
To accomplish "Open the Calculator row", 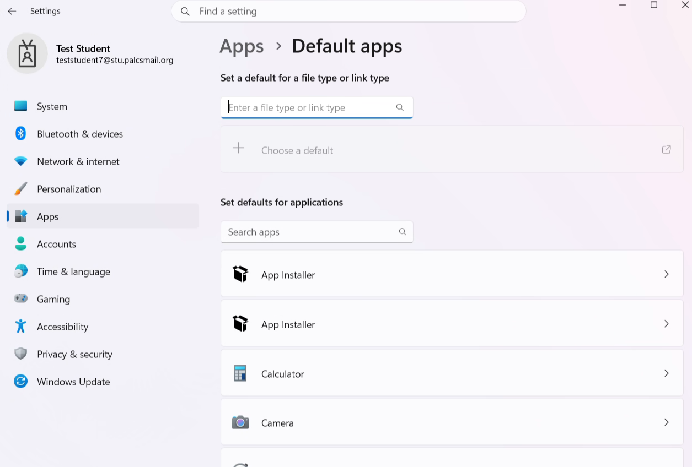I will (x=452, y=373).
